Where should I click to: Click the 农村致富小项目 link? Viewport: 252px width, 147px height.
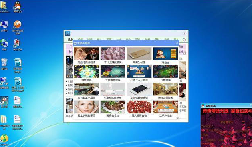(87, 97)
